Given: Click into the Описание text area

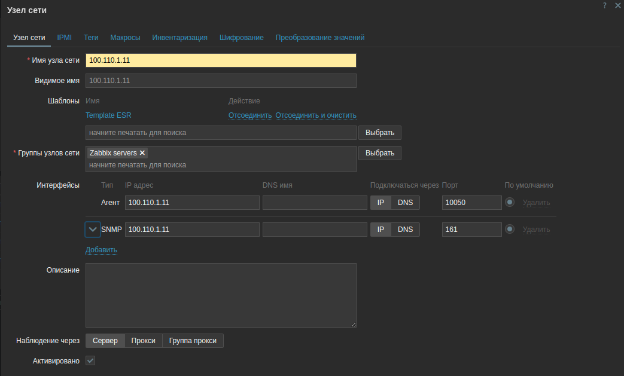Looking at the screenshot, I should tap(221, 295).
